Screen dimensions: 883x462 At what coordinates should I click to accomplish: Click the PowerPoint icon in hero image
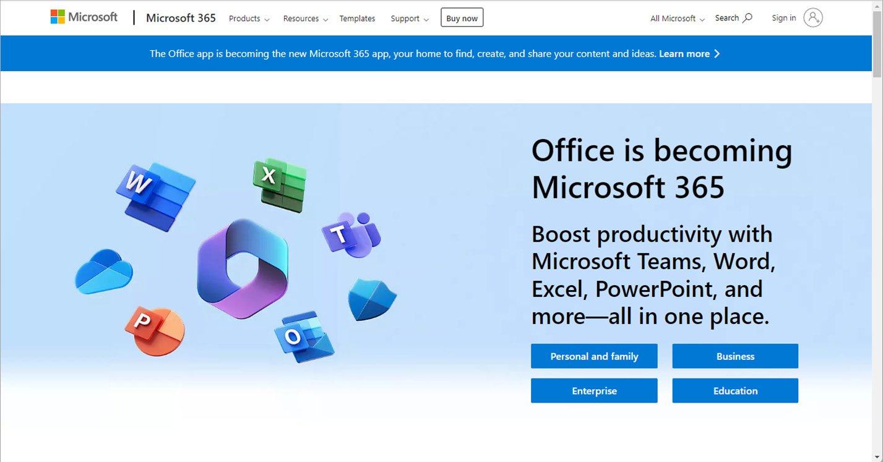tap(155, 330)
